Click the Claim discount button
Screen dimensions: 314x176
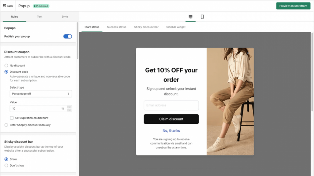(171, 119)
